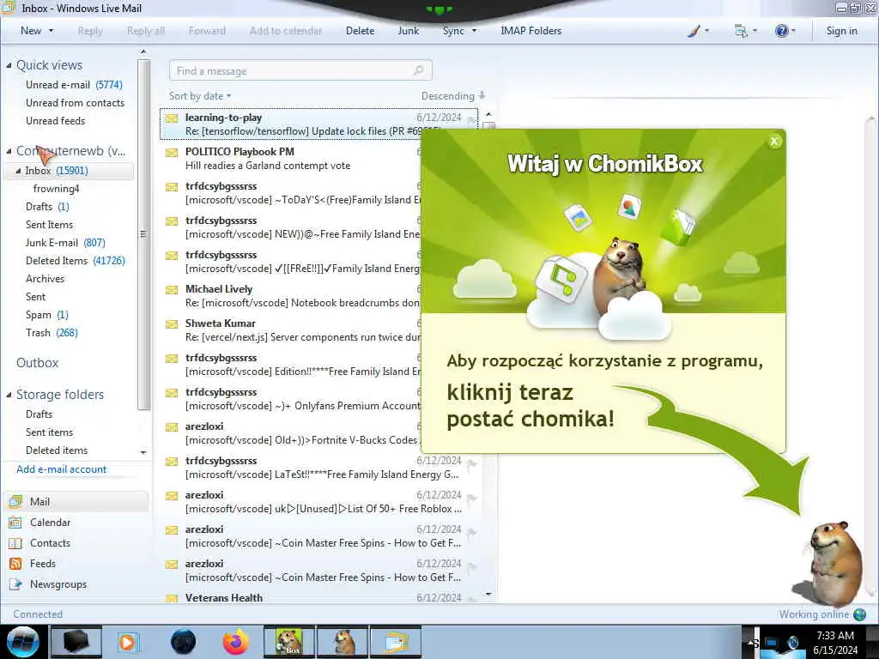Screen dimensions: 879x659
Task: Open the Windows Start orb
Action: [x=23, y=642]
